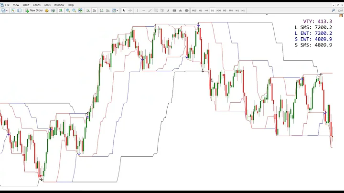Click the VTY: 413.3 label

coord(318,21)
